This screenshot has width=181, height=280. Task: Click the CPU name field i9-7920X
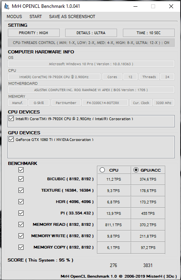tap(54, 77)
